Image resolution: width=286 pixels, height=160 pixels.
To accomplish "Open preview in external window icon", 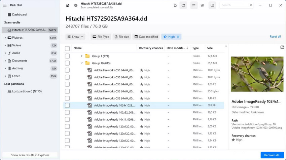I will tap(282, 47).
